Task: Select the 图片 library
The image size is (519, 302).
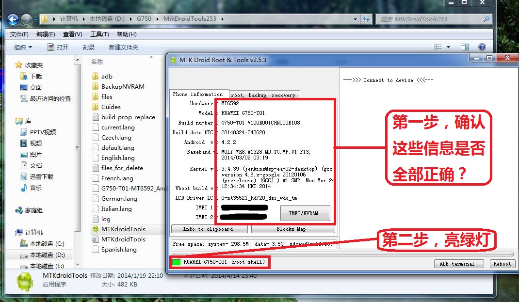Action: [x=31, y=155]
